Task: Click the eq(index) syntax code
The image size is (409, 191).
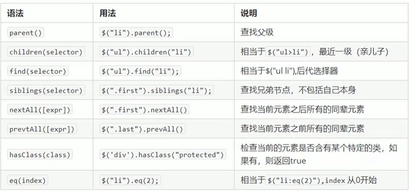Action: coord(27,180)
